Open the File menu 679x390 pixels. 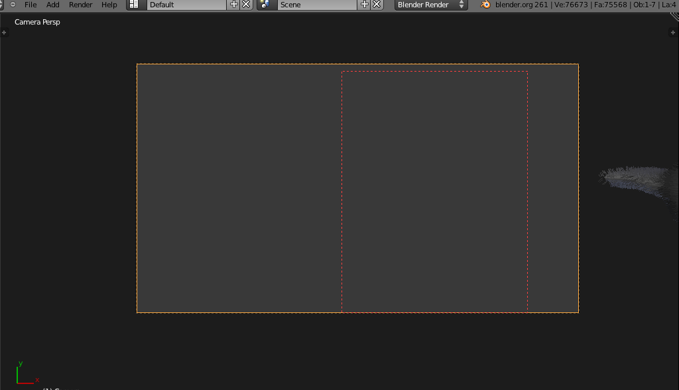pyautogui.click(x=31, y=5)
